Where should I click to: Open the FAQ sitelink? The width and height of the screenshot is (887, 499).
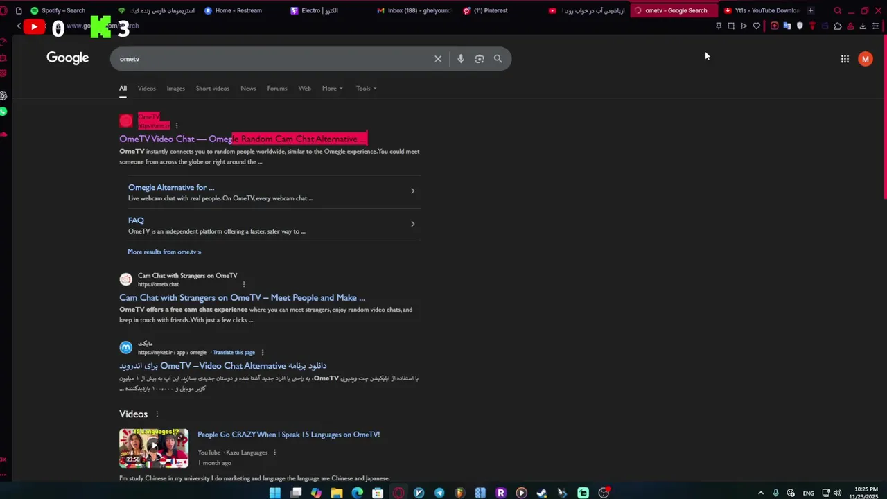136,220
